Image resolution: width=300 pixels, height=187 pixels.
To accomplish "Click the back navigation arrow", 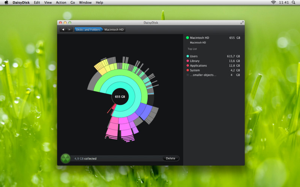I will click(x=63, y=30).
